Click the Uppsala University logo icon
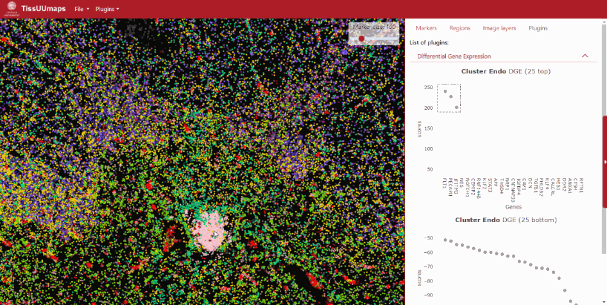Image resolution: width=607 pixels, height=305 pixels. coord(10,8)
